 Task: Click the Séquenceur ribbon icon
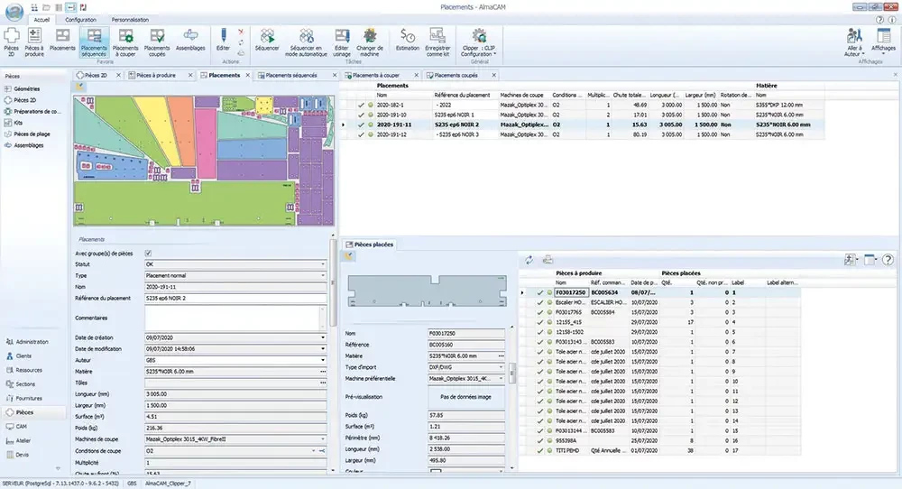click(x=267, y=39)
